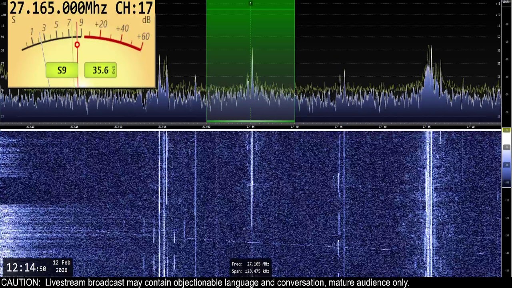This screenshot has height=288, width=512.
Task: Click the red circle on the S-meter needle
Action: (77, 45)
